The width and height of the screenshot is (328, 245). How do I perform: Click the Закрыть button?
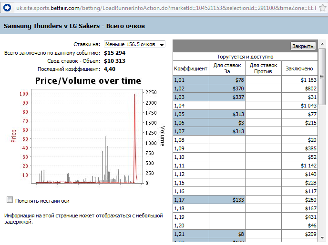click(x=303, y=46)
